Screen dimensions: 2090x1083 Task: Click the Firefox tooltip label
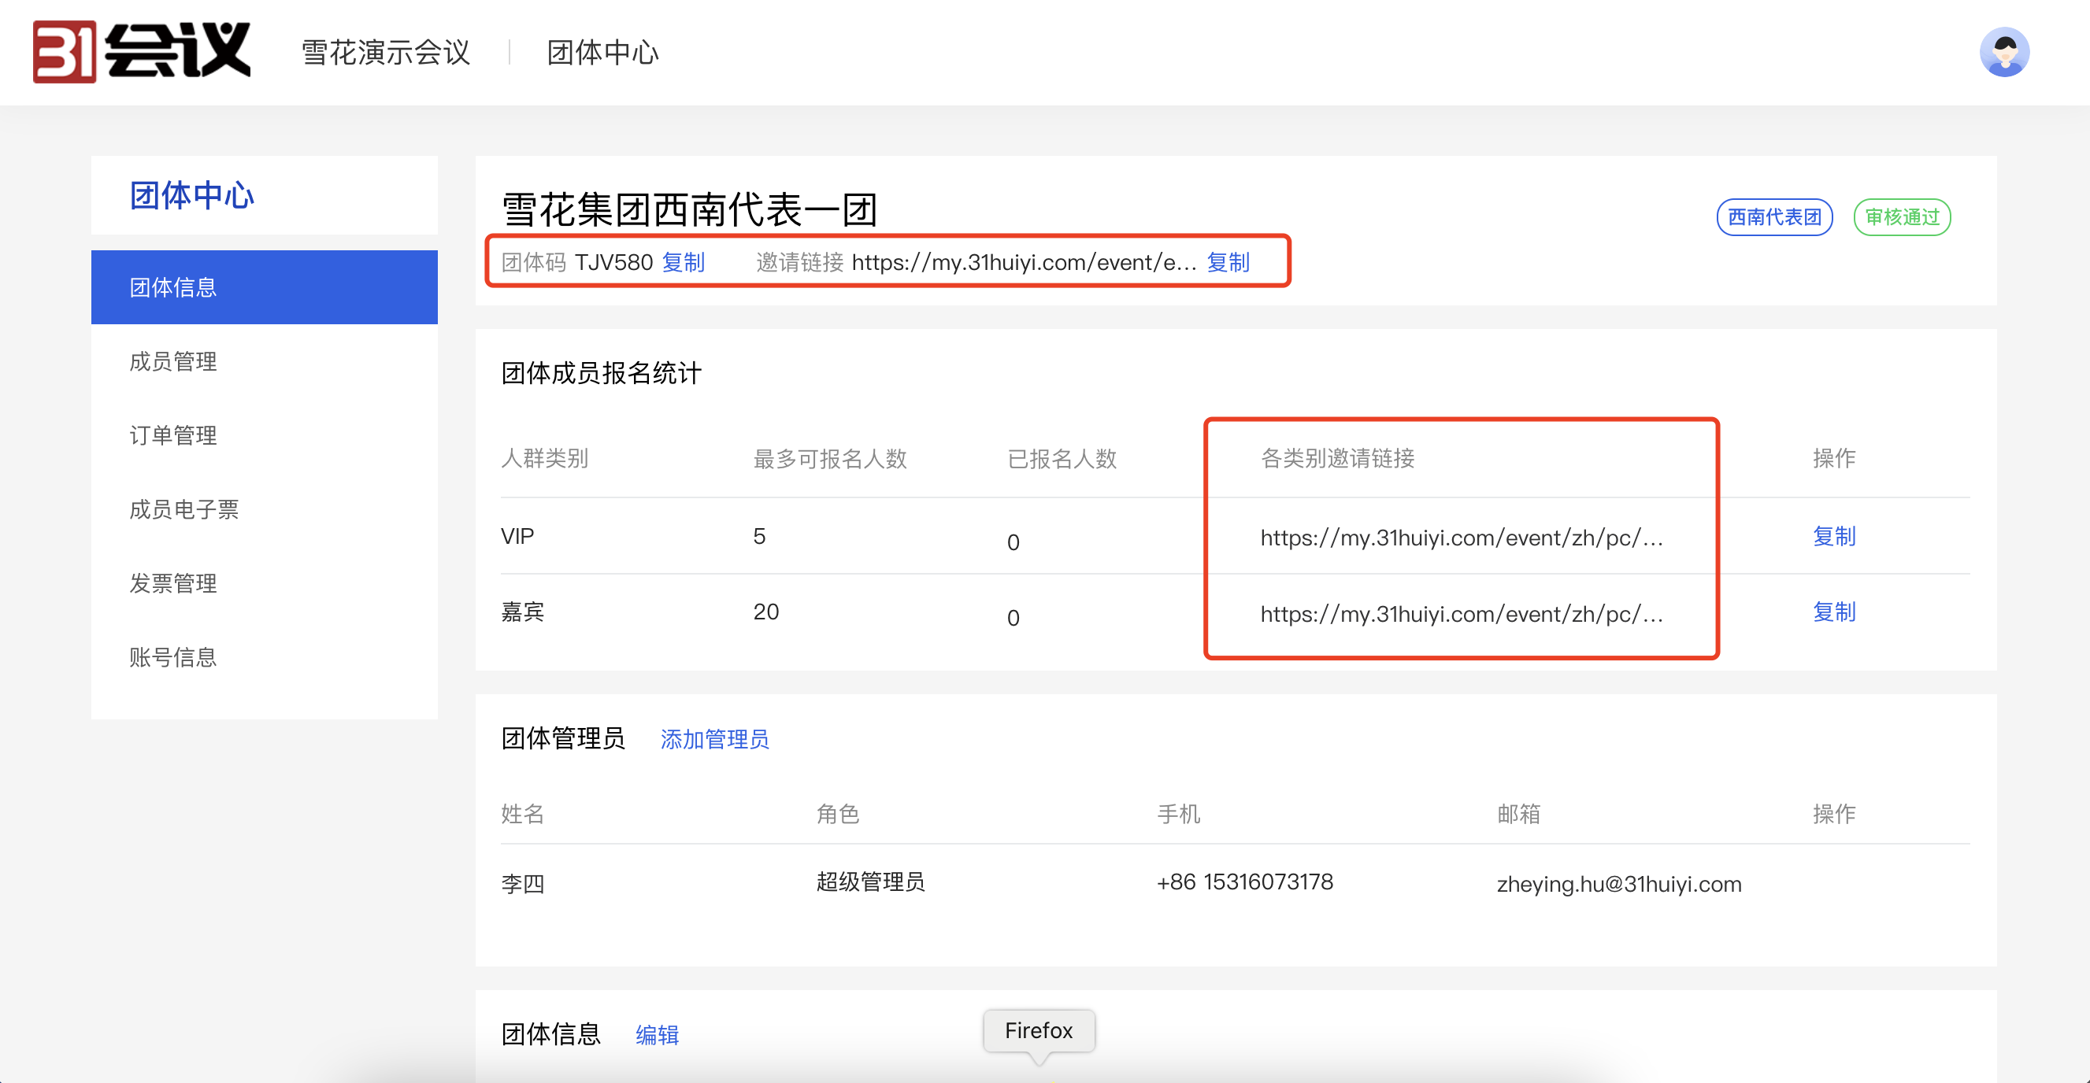1039,1030
